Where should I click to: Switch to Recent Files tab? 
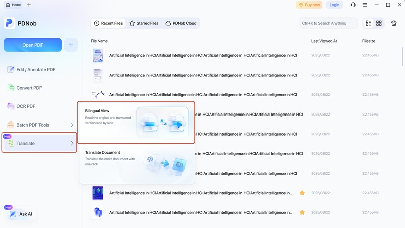(x=108, y=23)
